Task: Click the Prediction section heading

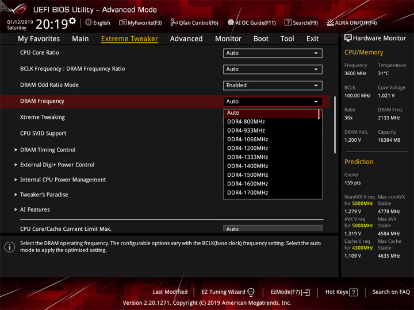Action: click(359, 161)
